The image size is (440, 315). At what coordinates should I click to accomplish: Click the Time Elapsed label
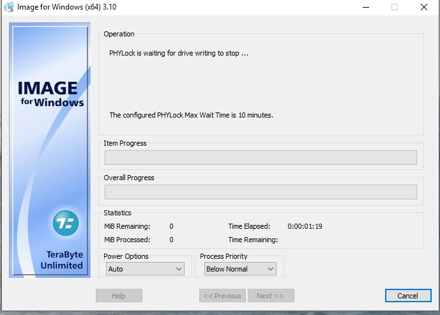point(249,226)
